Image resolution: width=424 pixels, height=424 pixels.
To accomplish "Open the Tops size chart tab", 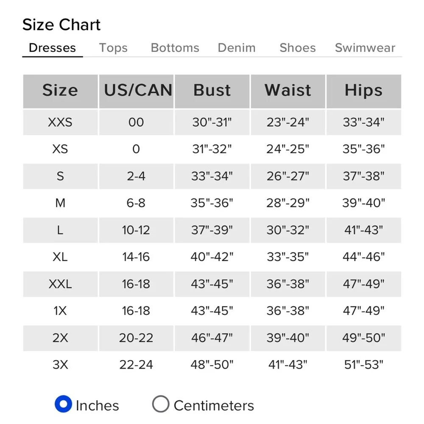I will [113, 48].
